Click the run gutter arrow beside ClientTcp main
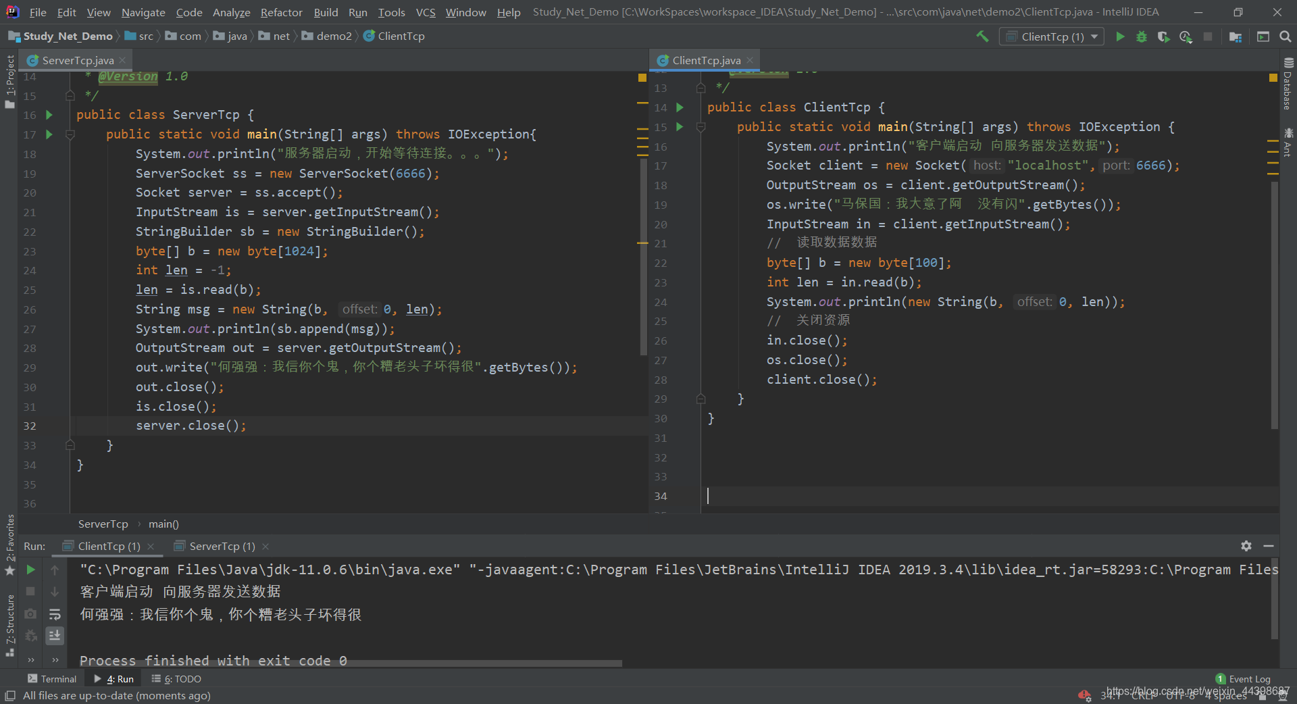Image resolution: width=1297 pixels, height=704 pixels. click(680, 127)
